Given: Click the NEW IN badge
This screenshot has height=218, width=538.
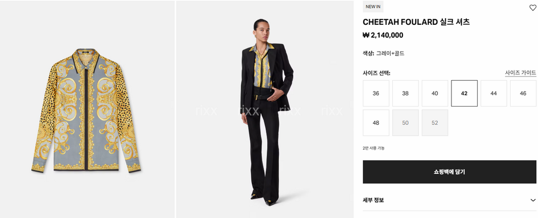Looking at the screenshot, I should pyautogui.click(x=373, y=6).
